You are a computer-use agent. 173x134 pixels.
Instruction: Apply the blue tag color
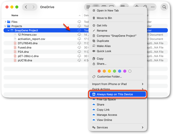tap(120, 71)
